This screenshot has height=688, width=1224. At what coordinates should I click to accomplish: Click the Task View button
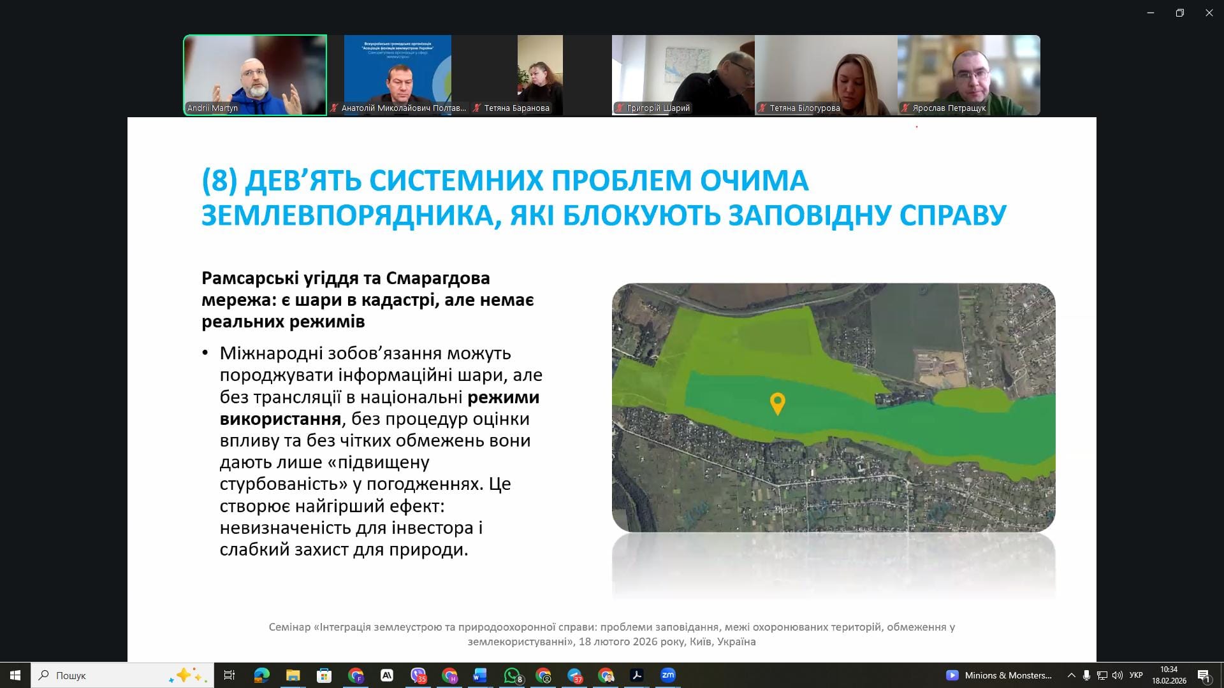[229, 675]
